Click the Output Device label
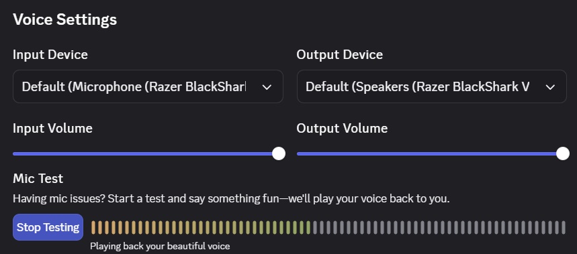The width and height of the screenshot is (577, 254). (x=340, y=55)
